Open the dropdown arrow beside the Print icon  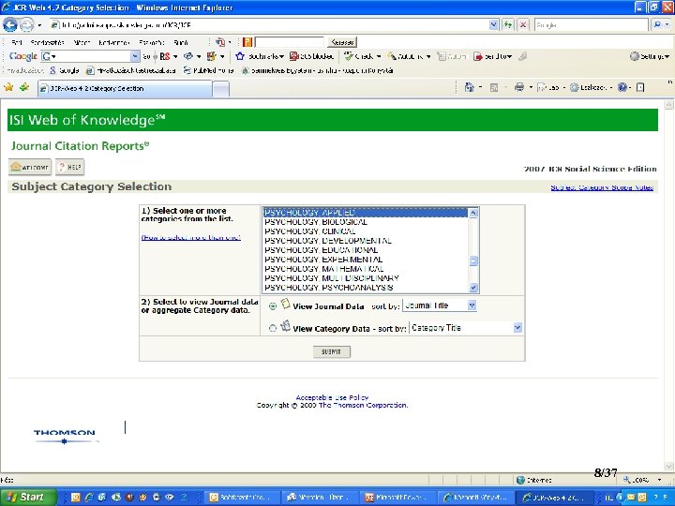click(531, 87)
